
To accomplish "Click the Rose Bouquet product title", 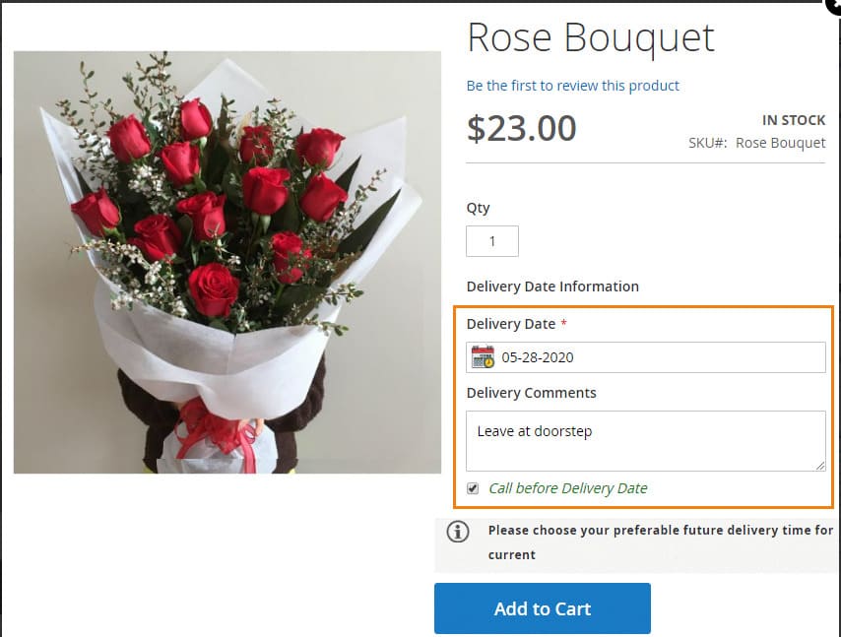I will pyautogui.click(x=591, y=38).
